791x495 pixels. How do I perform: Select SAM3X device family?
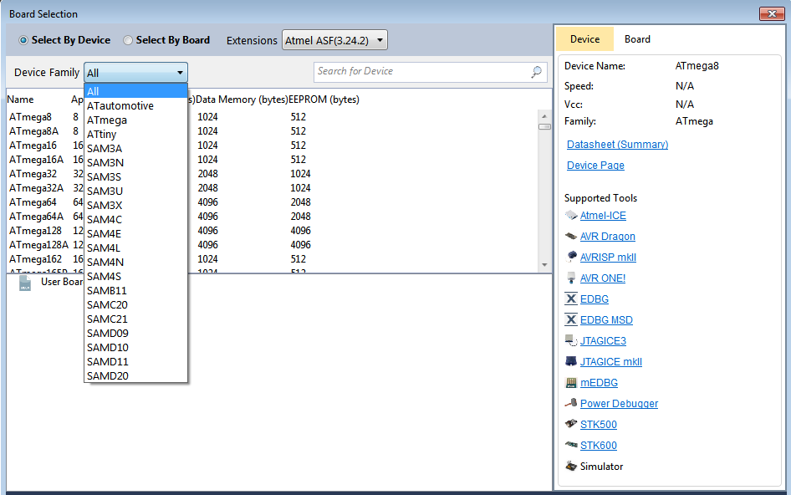135,206
